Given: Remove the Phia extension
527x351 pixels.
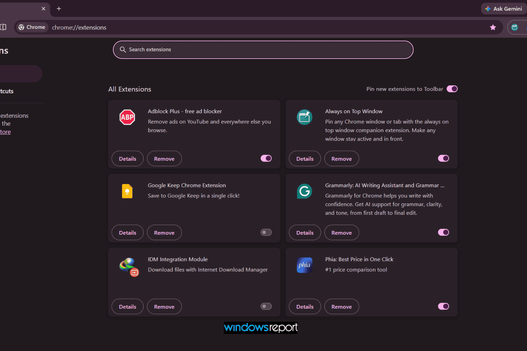Looking at the screenshot, I should click(x=342, y=307).
